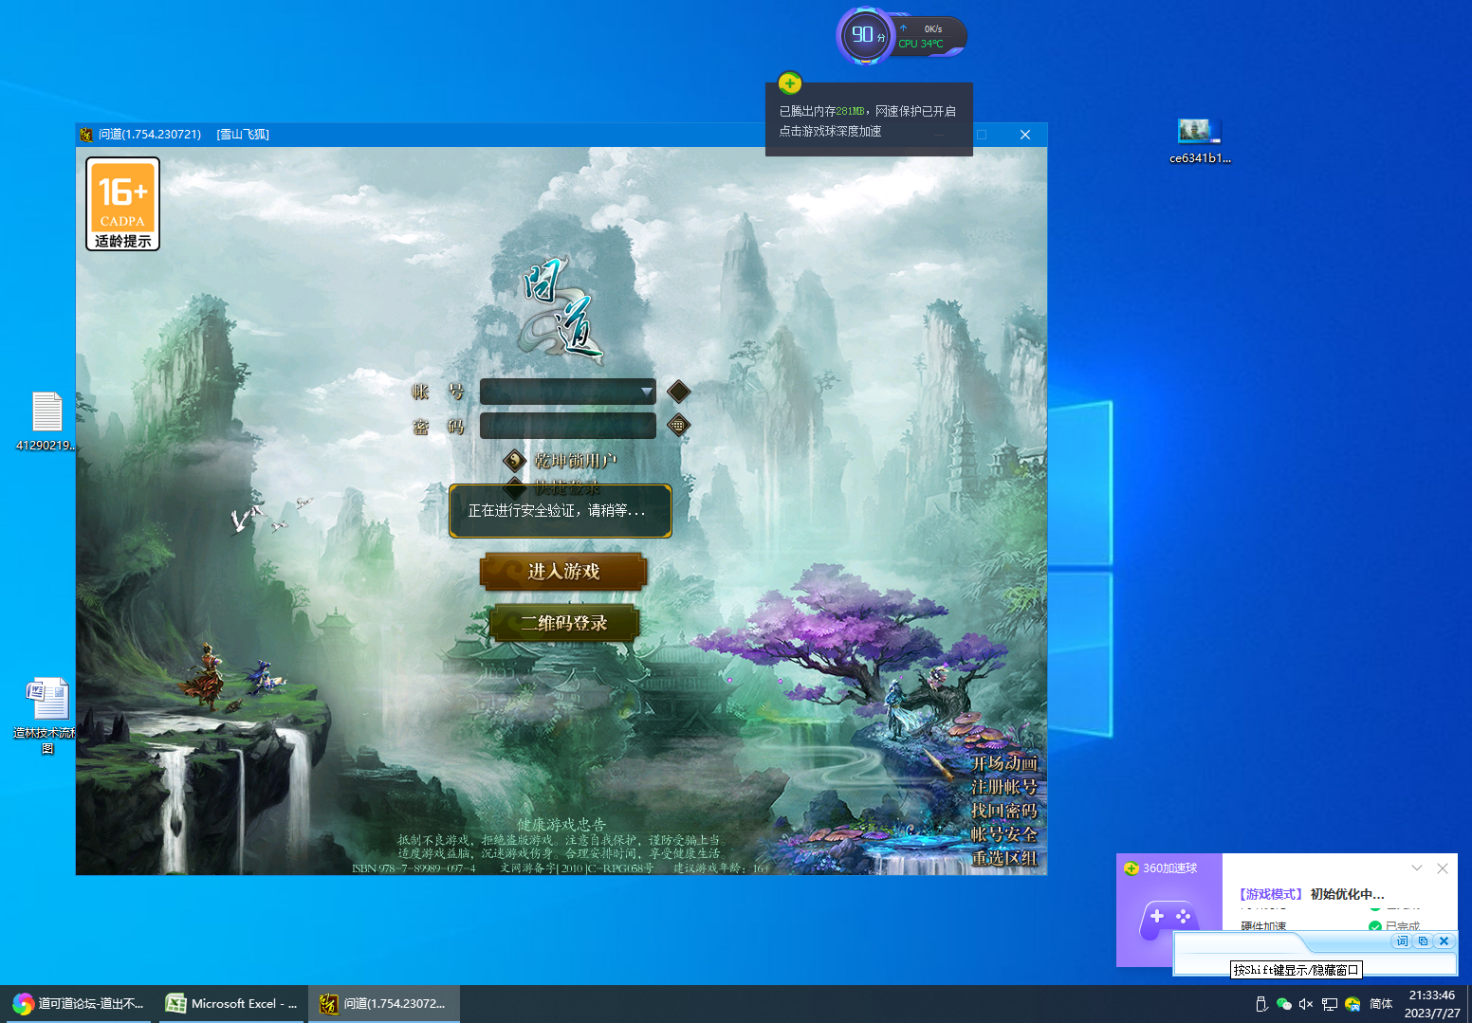Click 重选区组 to reselect server
This screenshot has width=1472, height=1023.
(1003, 858)
